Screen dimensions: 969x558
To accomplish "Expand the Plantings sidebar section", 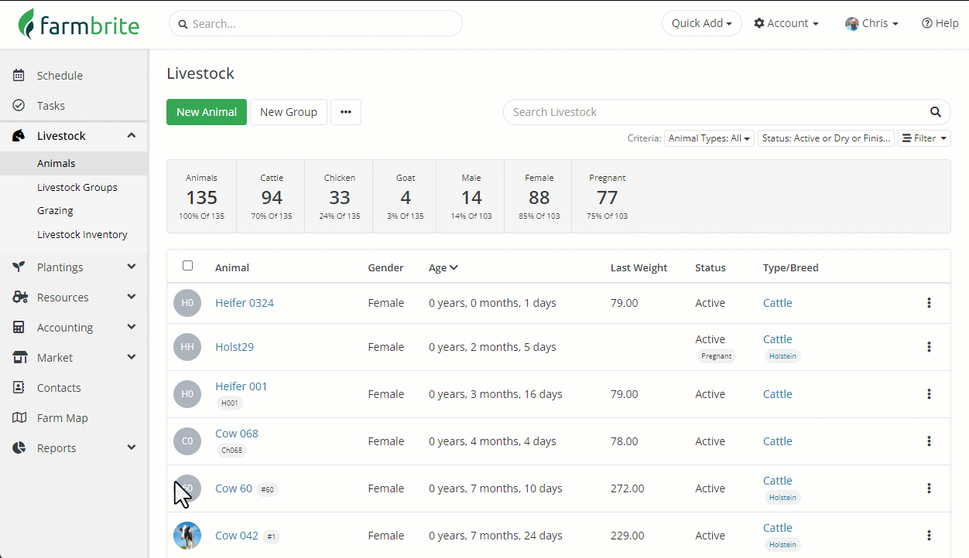I will [132, 267].
